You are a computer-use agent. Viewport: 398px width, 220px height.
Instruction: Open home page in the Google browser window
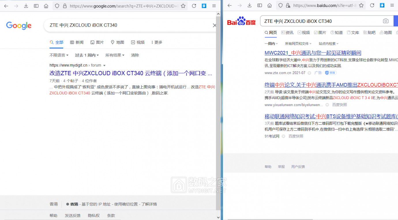[x=46, y=6]
